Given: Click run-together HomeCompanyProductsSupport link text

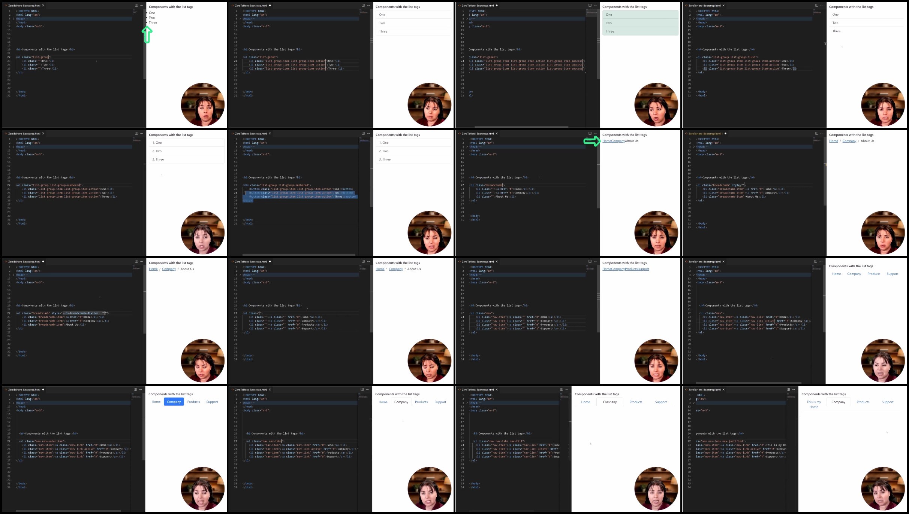Looking at the screenshot, I should 626,269.
